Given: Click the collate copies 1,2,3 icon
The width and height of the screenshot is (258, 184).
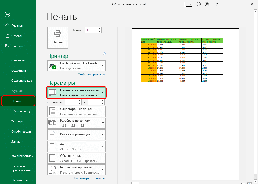Looking at the screenshot, I should click(52, 123).
